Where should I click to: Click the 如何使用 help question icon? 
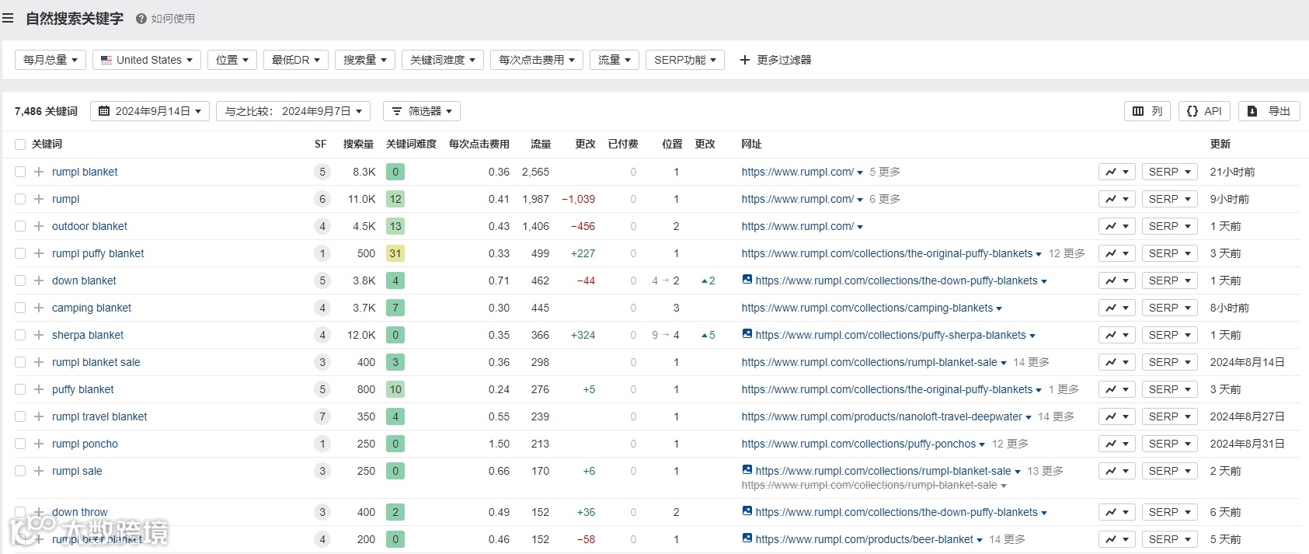click(141, 19)
